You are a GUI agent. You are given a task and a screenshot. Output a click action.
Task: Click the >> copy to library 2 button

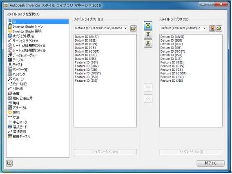tap(148, 87)
